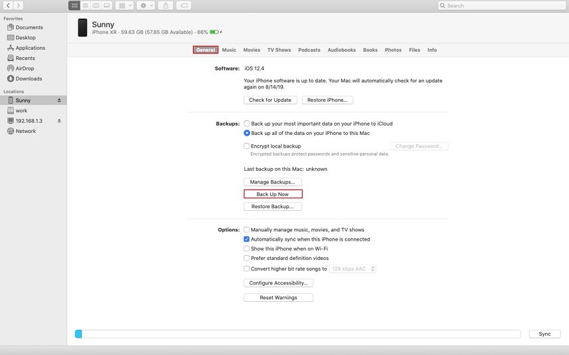Open the Books tab
Screen dimensions: 569x355
tap(370, 50)
